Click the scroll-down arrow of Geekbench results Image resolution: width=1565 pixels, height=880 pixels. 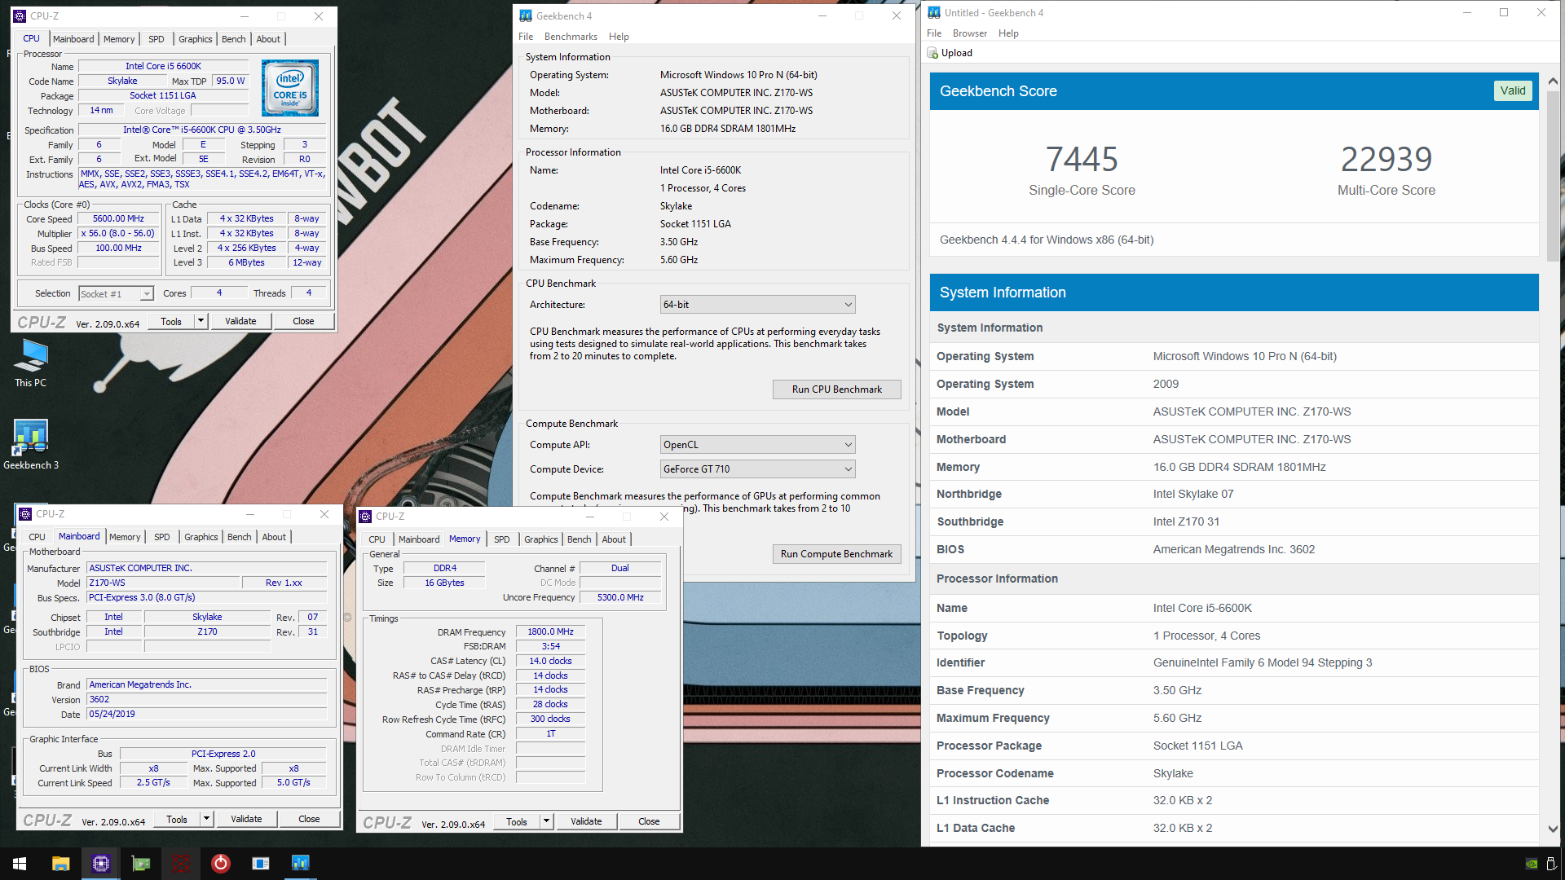(x=1553, y=829)
